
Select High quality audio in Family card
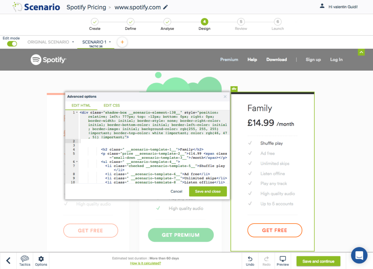[277, 194]
